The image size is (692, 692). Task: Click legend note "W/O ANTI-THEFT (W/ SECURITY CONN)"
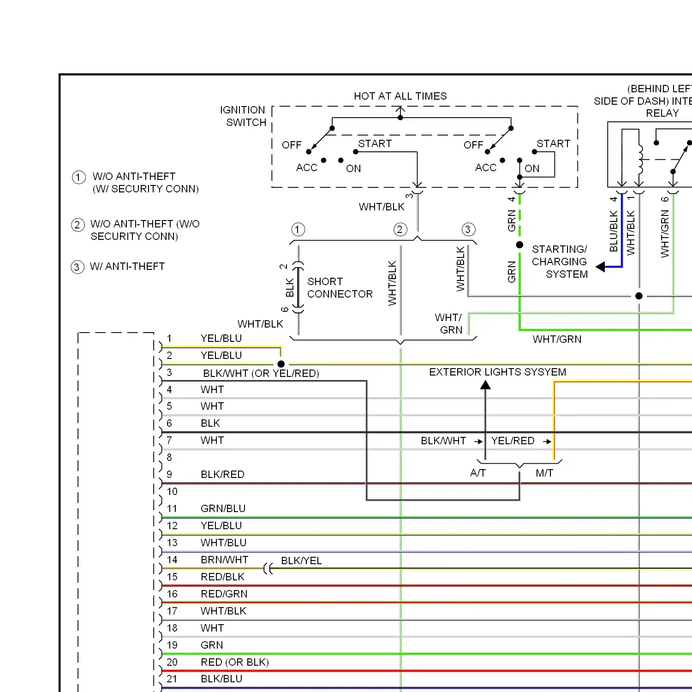[x=145, y=183]
